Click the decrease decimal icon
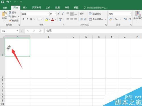 pos(130,19)
